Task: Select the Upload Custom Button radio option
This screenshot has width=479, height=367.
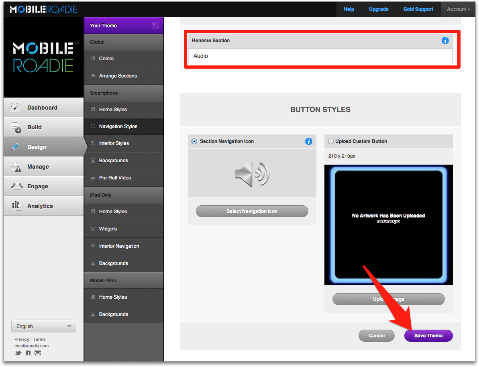Action: (331, 141)
